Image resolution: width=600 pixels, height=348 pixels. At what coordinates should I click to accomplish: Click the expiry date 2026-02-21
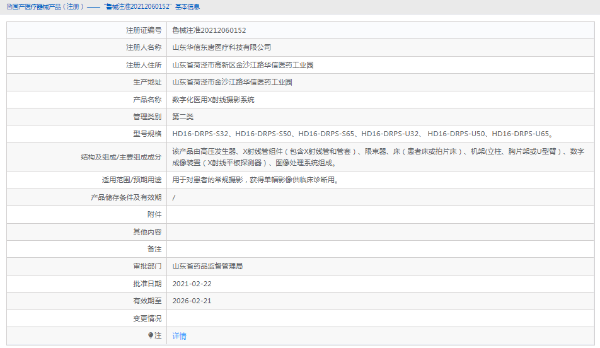[192, 301]
